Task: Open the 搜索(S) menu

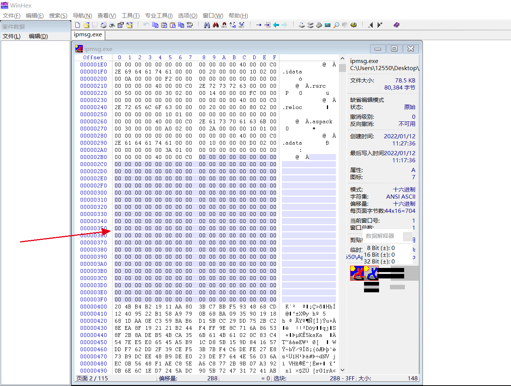Action: click(58, 15)
